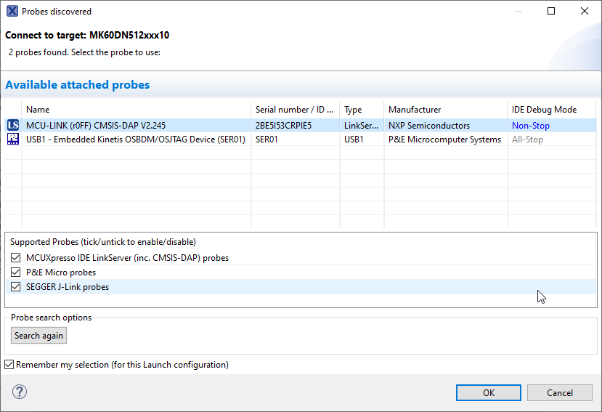Click the P&E Micro USB probe icon
The image size is (602, 412).
(13, 140)
